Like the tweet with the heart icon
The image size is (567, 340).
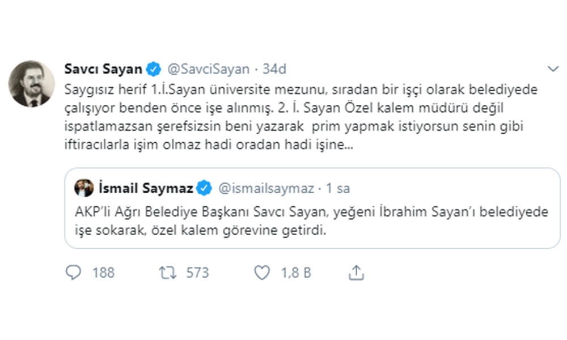click(x=261, y=273)
